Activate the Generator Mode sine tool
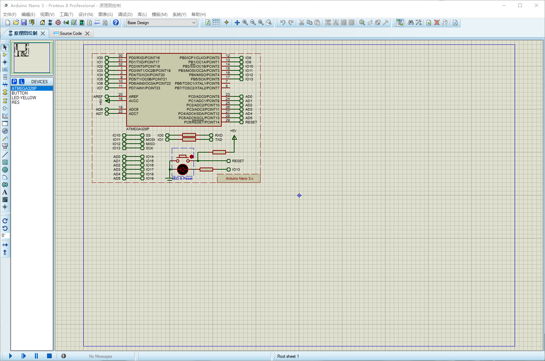This screenshot has height=361, width=545. pyautogui.click(x=5, y=131)
